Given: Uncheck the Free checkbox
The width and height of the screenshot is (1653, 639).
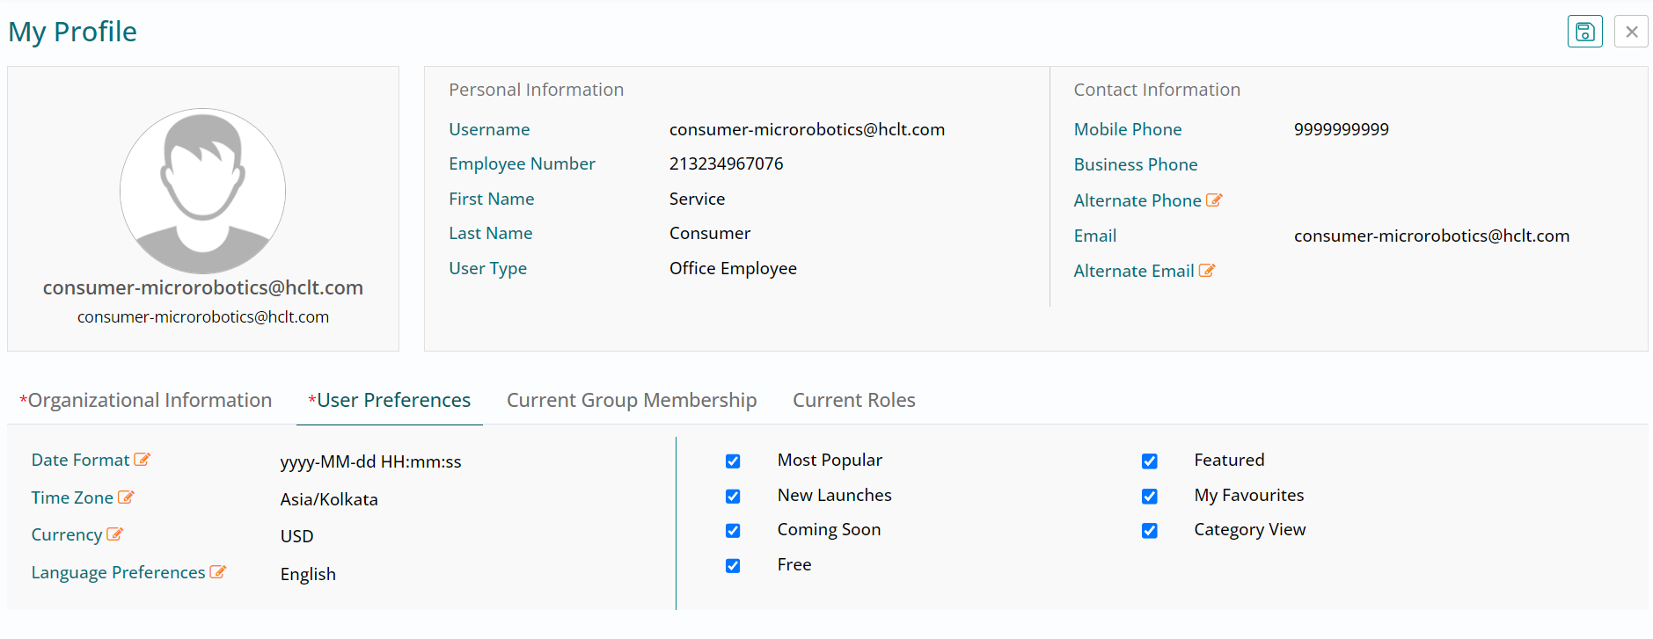Looking at the screenshot, I should pyautogui.click(x=733, y=566).
